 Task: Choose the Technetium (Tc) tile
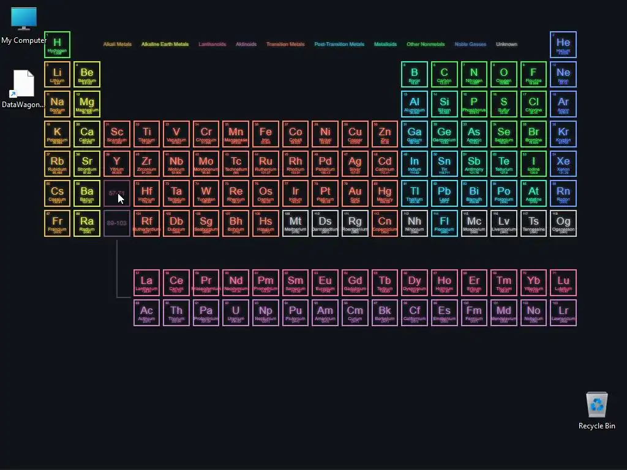click(236, 163)
